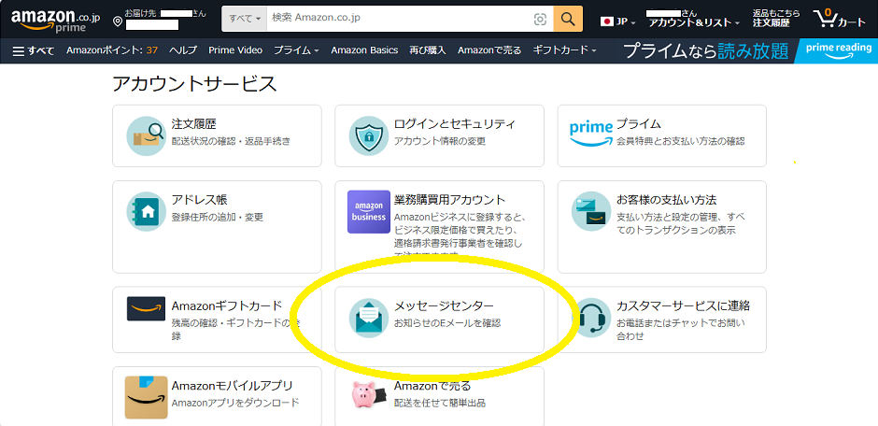
Task: Click the カスタマーサービス headset icon
Action: point(590,318)
